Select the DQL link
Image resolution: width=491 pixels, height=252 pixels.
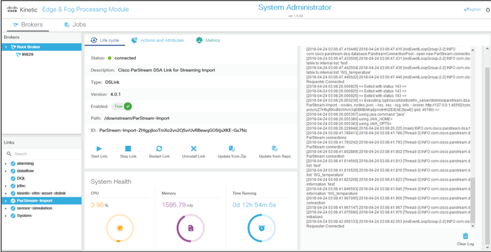click(21, 178)
